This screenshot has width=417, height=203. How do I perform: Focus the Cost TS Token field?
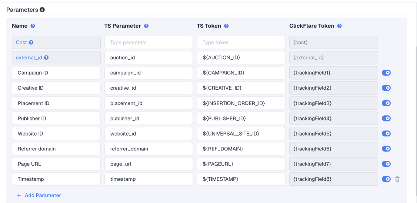point(241,42)
